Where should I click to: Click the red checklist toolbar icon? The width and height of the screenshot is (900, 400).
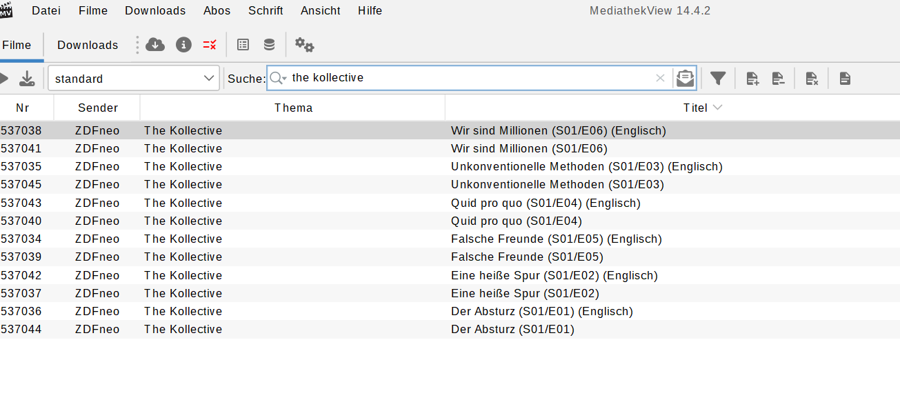click(x=210, y=45)
